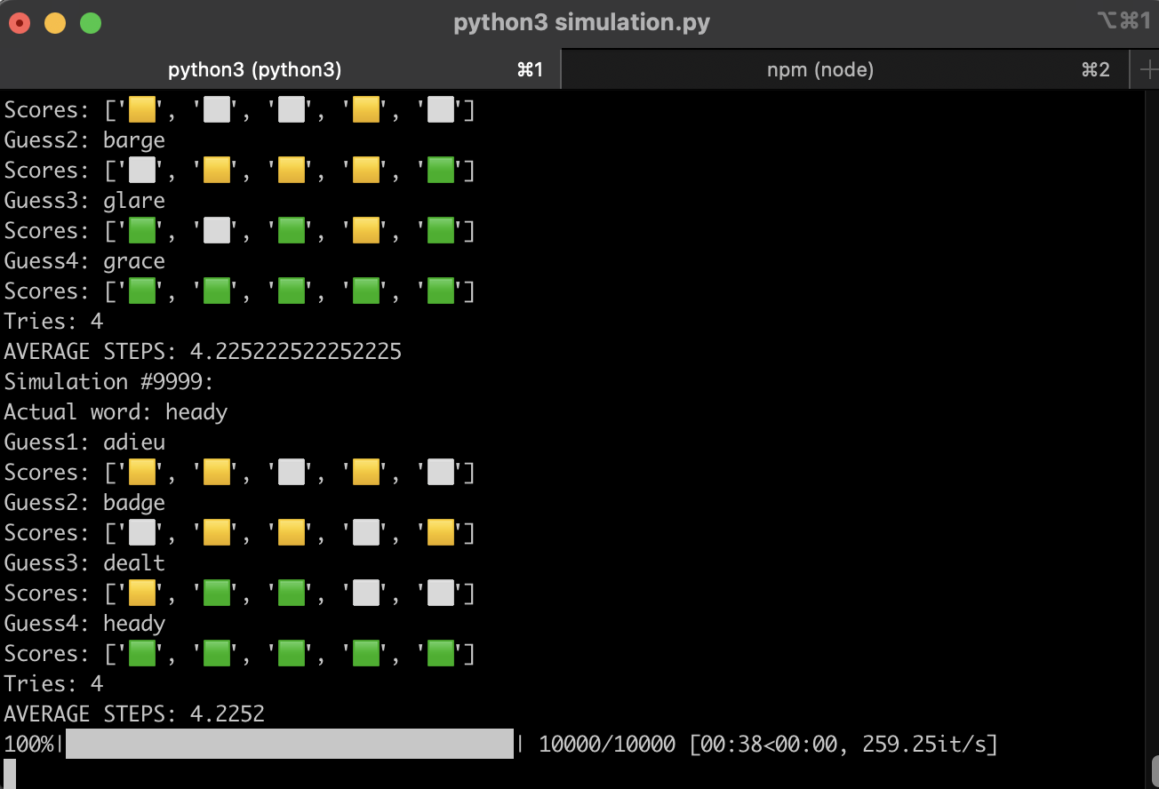Viewport: 1159px width, 789px height.
Task: Click the first green square under Guess3: glare
Action: [x=142, y=231]
